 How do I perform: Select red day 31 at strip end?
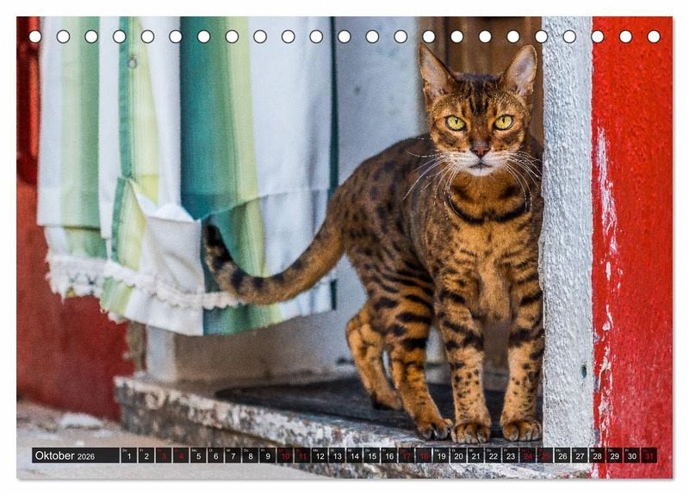649,455
